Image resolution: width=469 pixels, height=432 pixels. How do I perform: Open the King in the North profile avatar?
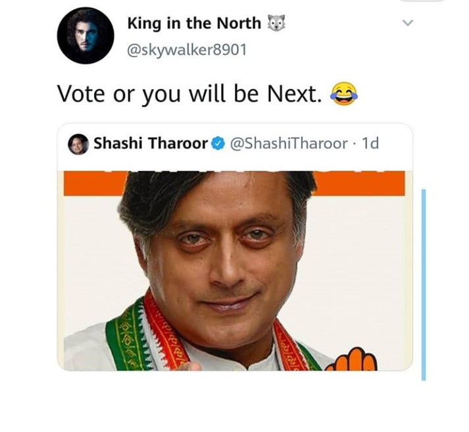pos(86,36)
